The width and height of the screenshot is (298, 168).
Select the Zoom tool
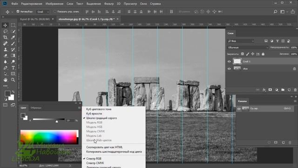tap(13, 80)
